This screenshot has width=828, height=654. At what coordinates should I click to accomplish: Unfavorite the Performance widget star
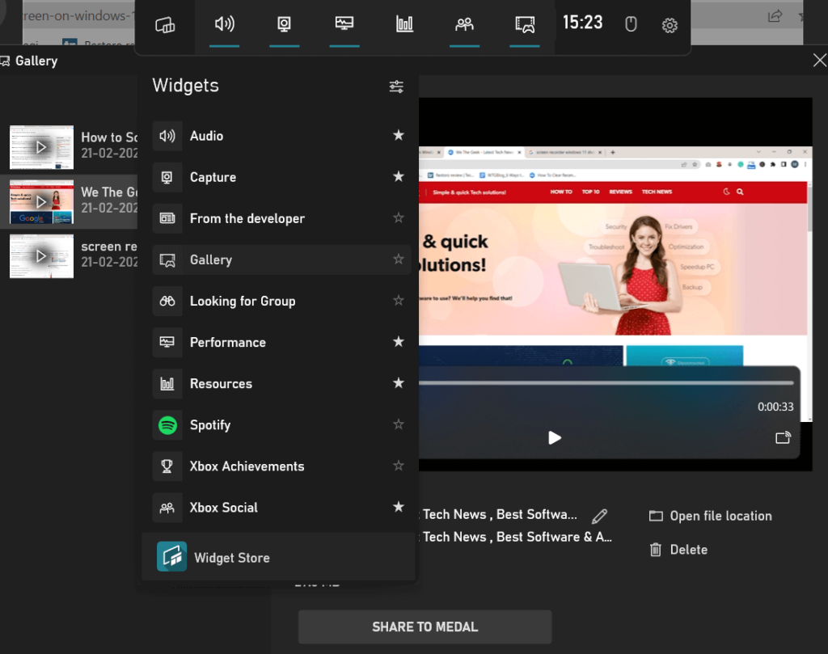pyautogui.click(x=398, y=341)
